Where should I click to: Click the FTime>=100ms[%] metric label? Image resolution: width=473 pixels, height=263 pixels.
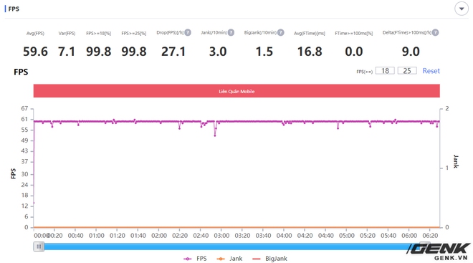tap(353, 33)
